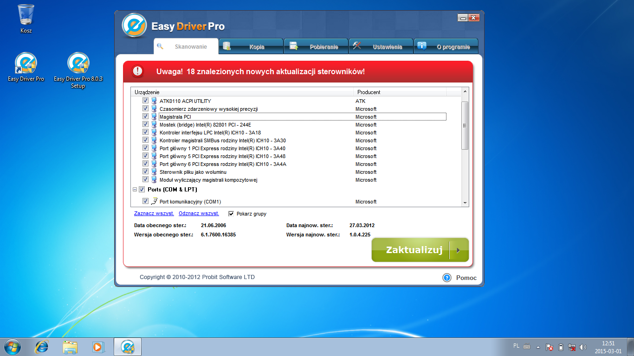634x356 pixels.
Task: Toggle checkbox for Port główny 5 PCI Express
Action: [145, 156]
